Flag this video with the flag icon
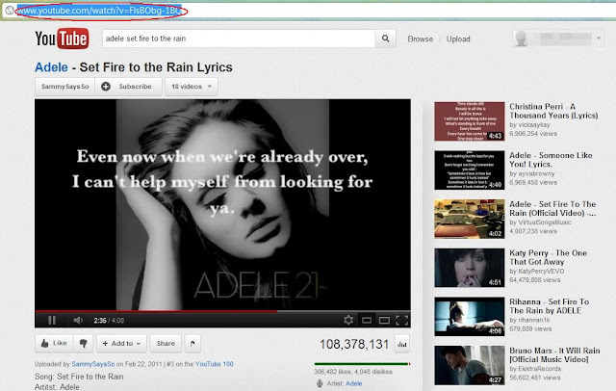The width and height of the screenshot is (616, 391). (192, 344)
